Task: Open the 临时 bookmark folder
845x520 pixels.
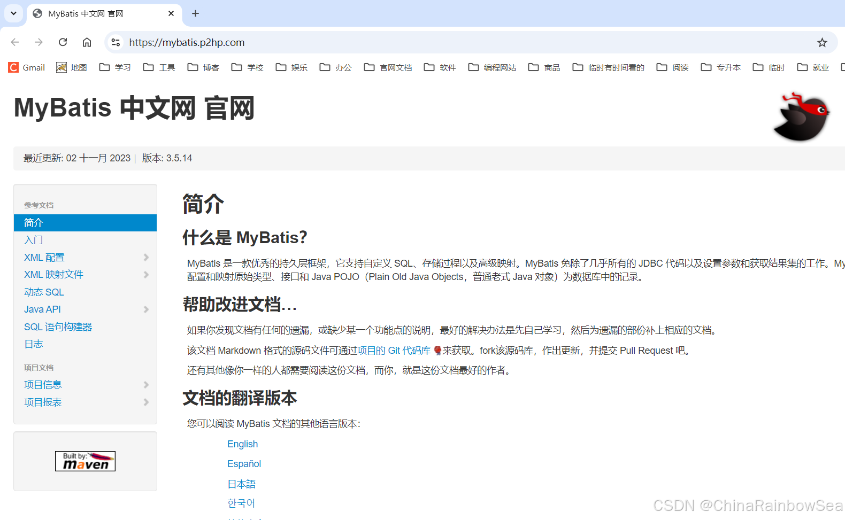Action: pos(769,67)
